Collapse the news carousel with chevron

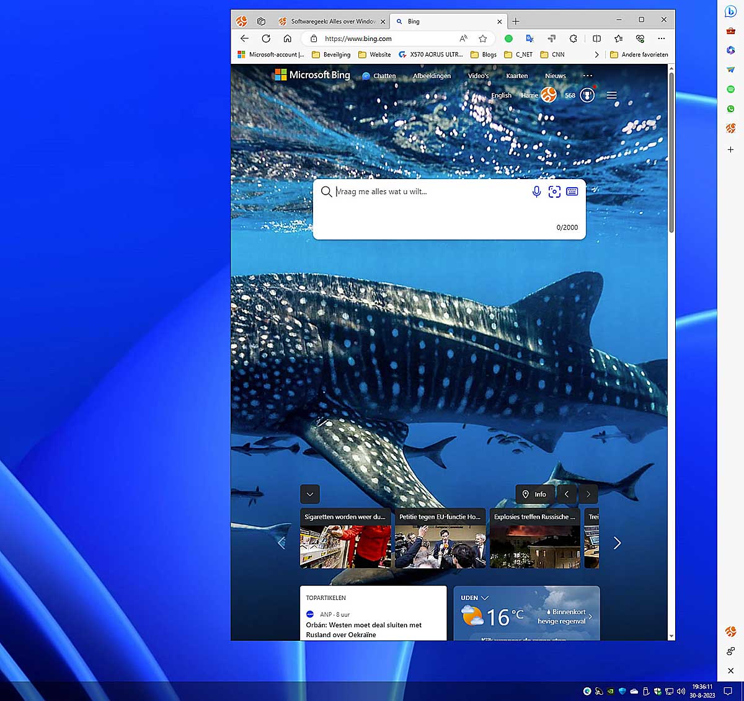point(310,494)
